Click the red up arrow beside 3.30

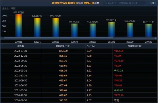click(x=115, y=66)
